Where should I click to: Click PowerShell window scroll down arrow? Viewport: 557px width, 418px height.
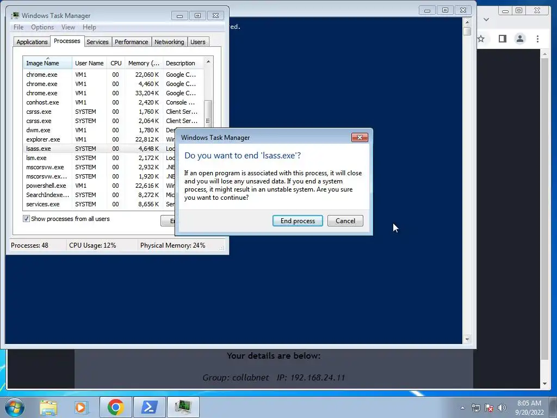(467, 339)
